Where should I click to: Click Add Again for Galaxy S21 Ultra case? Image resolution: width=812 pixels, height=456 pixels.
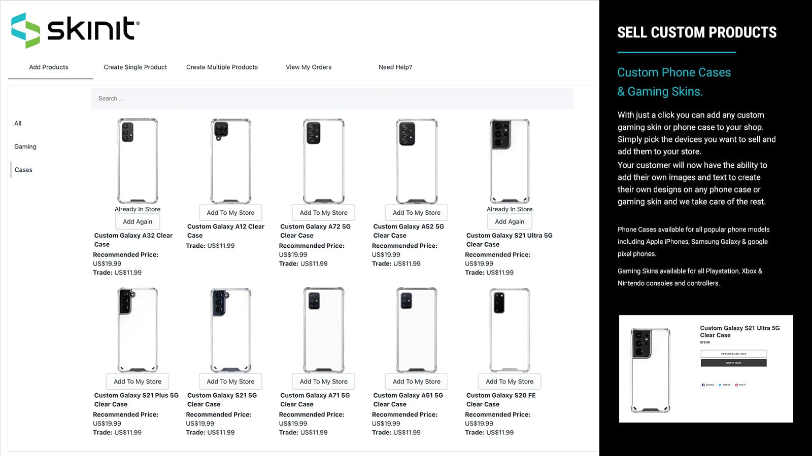pos(509,221)
